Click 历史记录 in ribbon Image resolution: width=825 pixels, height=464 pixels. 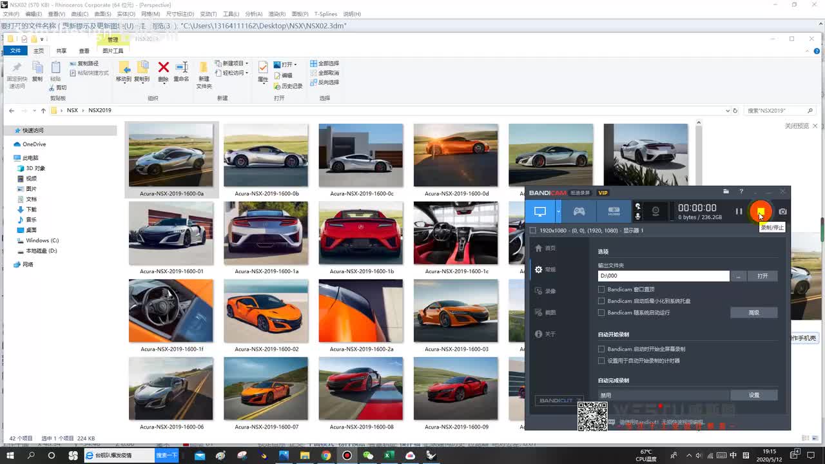tap(288, 86)
